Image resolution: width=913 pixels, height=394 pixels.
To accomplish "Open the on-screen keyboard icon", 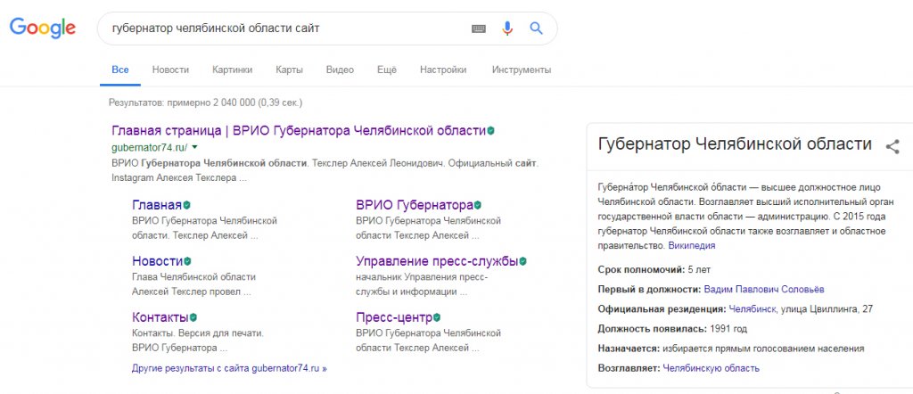I will [x=479, y=29].
